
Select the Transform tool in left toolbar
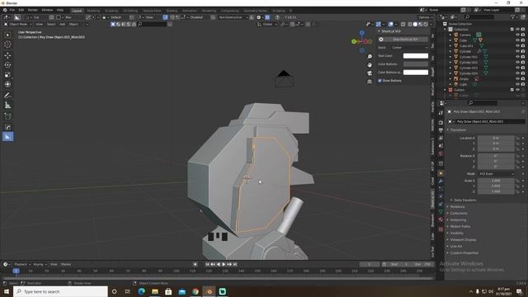pyautogui.click(x=7, y=84)
